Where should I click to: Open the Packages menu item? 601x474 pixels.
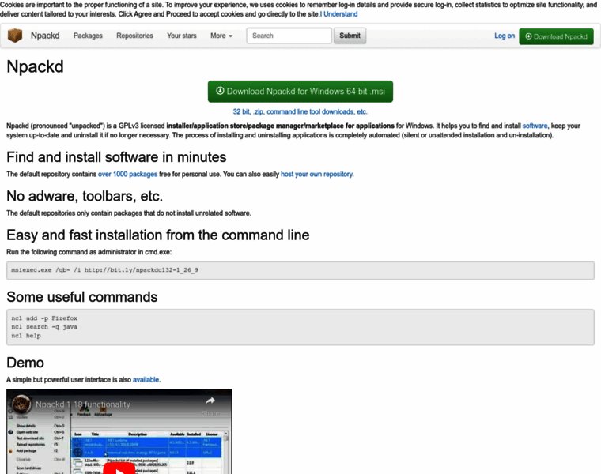coord(88,36)
